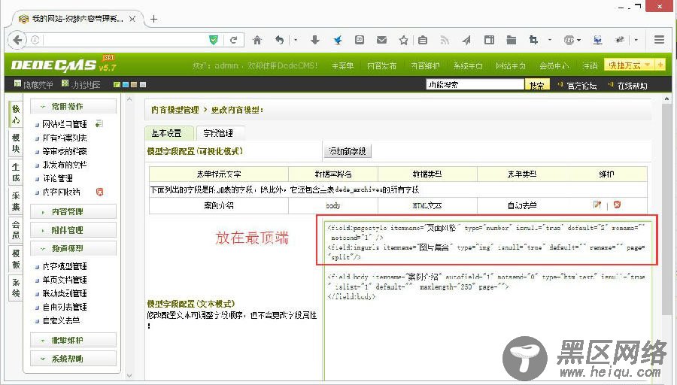The image size is (677, 385).
Task: Open the dropdown arrow next to the undo icon
Action: (x=296, y=40)
